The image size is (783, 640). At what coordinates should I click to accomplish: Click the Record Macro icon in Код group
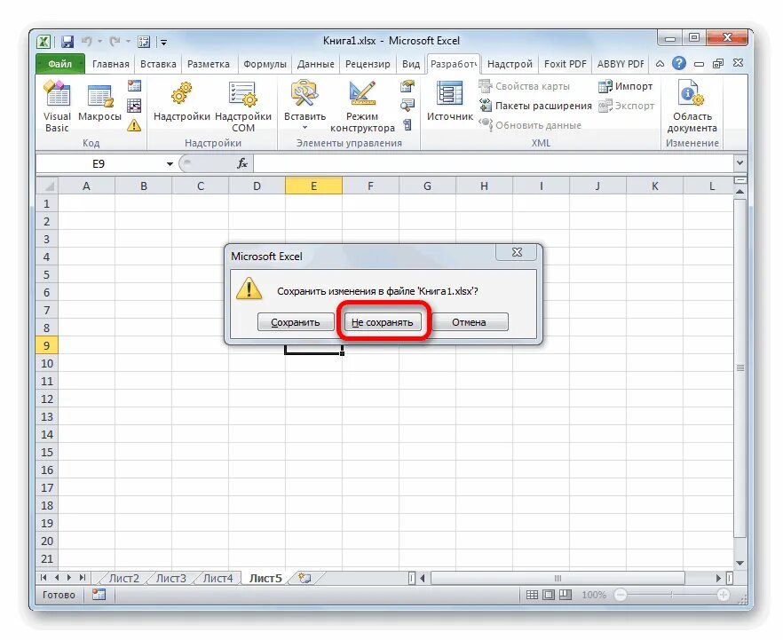pyautogui.click(x=134, y=86)
